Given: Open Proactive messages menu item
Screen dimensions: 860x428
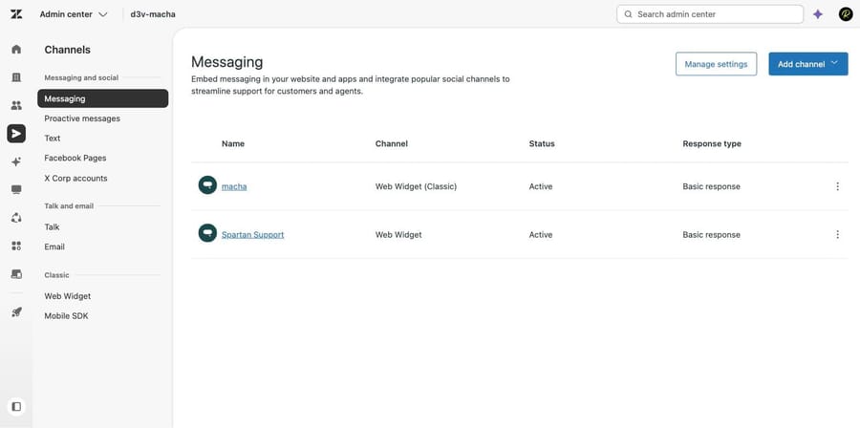Looking at the screenshot, I should [82, 118].
